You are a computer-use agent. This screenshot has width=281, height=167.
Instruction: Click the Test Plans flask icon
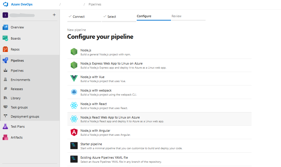pos(5,127)
